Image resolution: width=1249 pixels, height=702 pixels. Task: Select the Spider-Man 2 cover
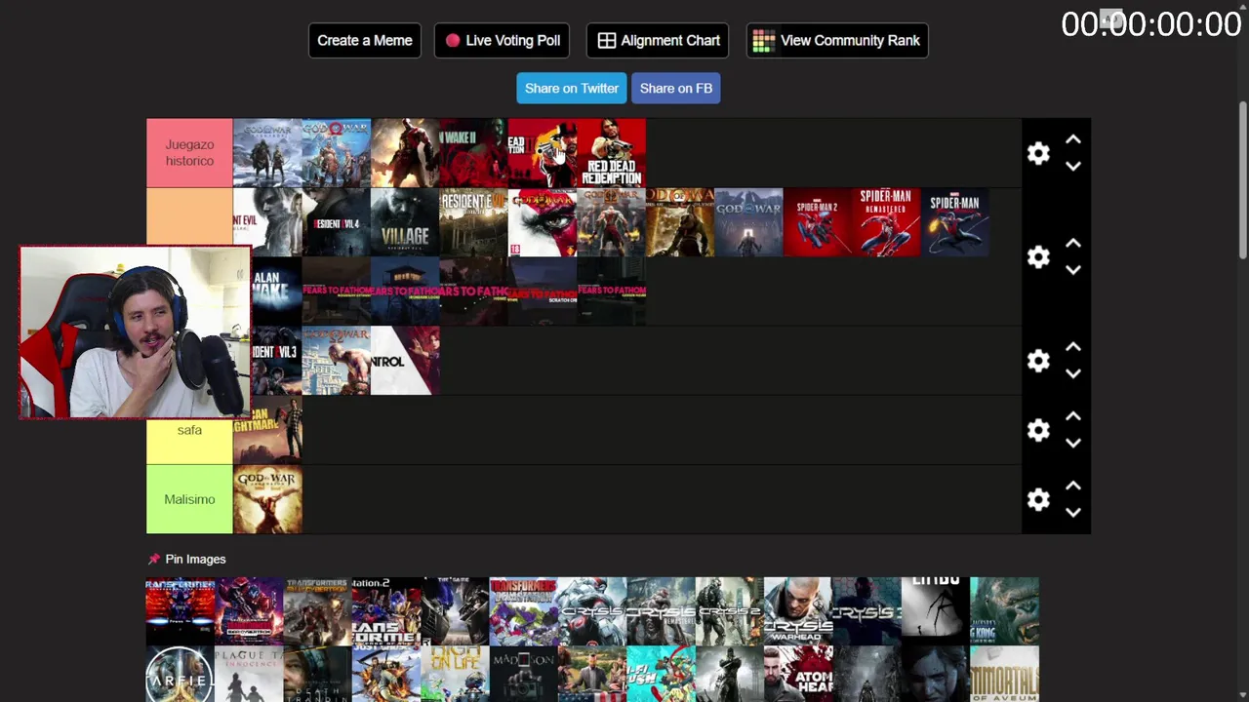coord(817,222)
